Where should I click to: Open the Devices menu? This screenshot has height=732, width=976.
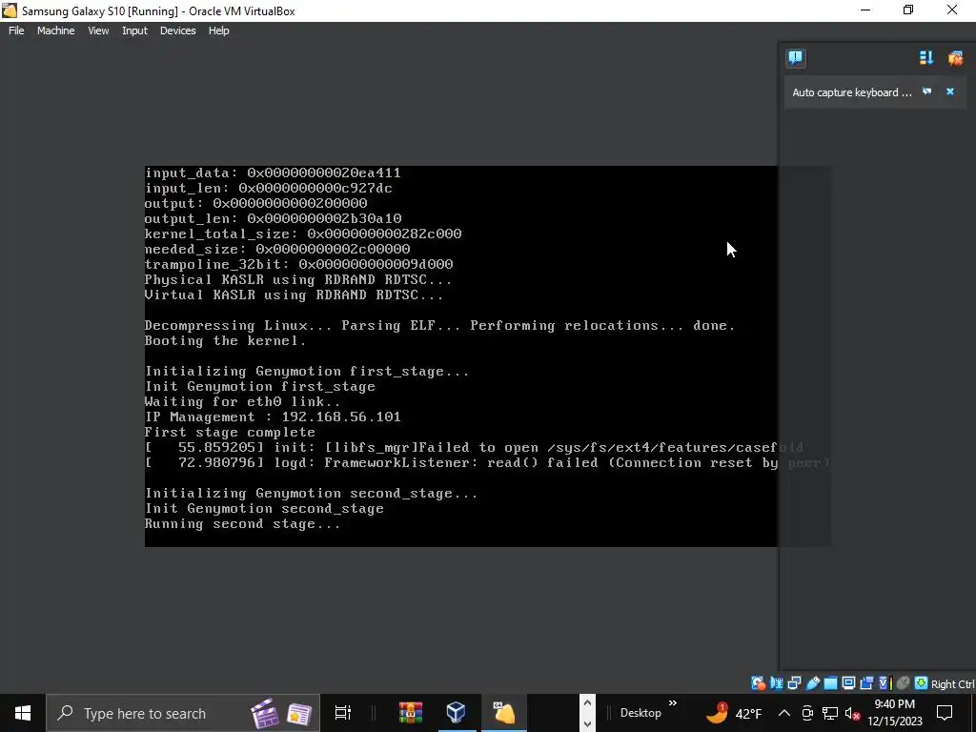tap(177, 30)
